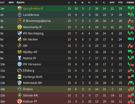Image resolution: width=135 pixels, height=104 pixels.
Task: Open Halmstads BK team page
Action: point(33,83)
